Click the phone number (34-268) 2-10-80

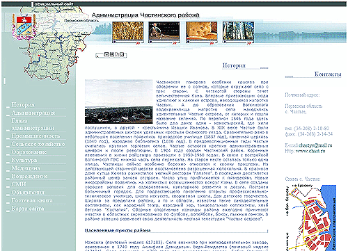pyautogui.click(x=312, y=129)
